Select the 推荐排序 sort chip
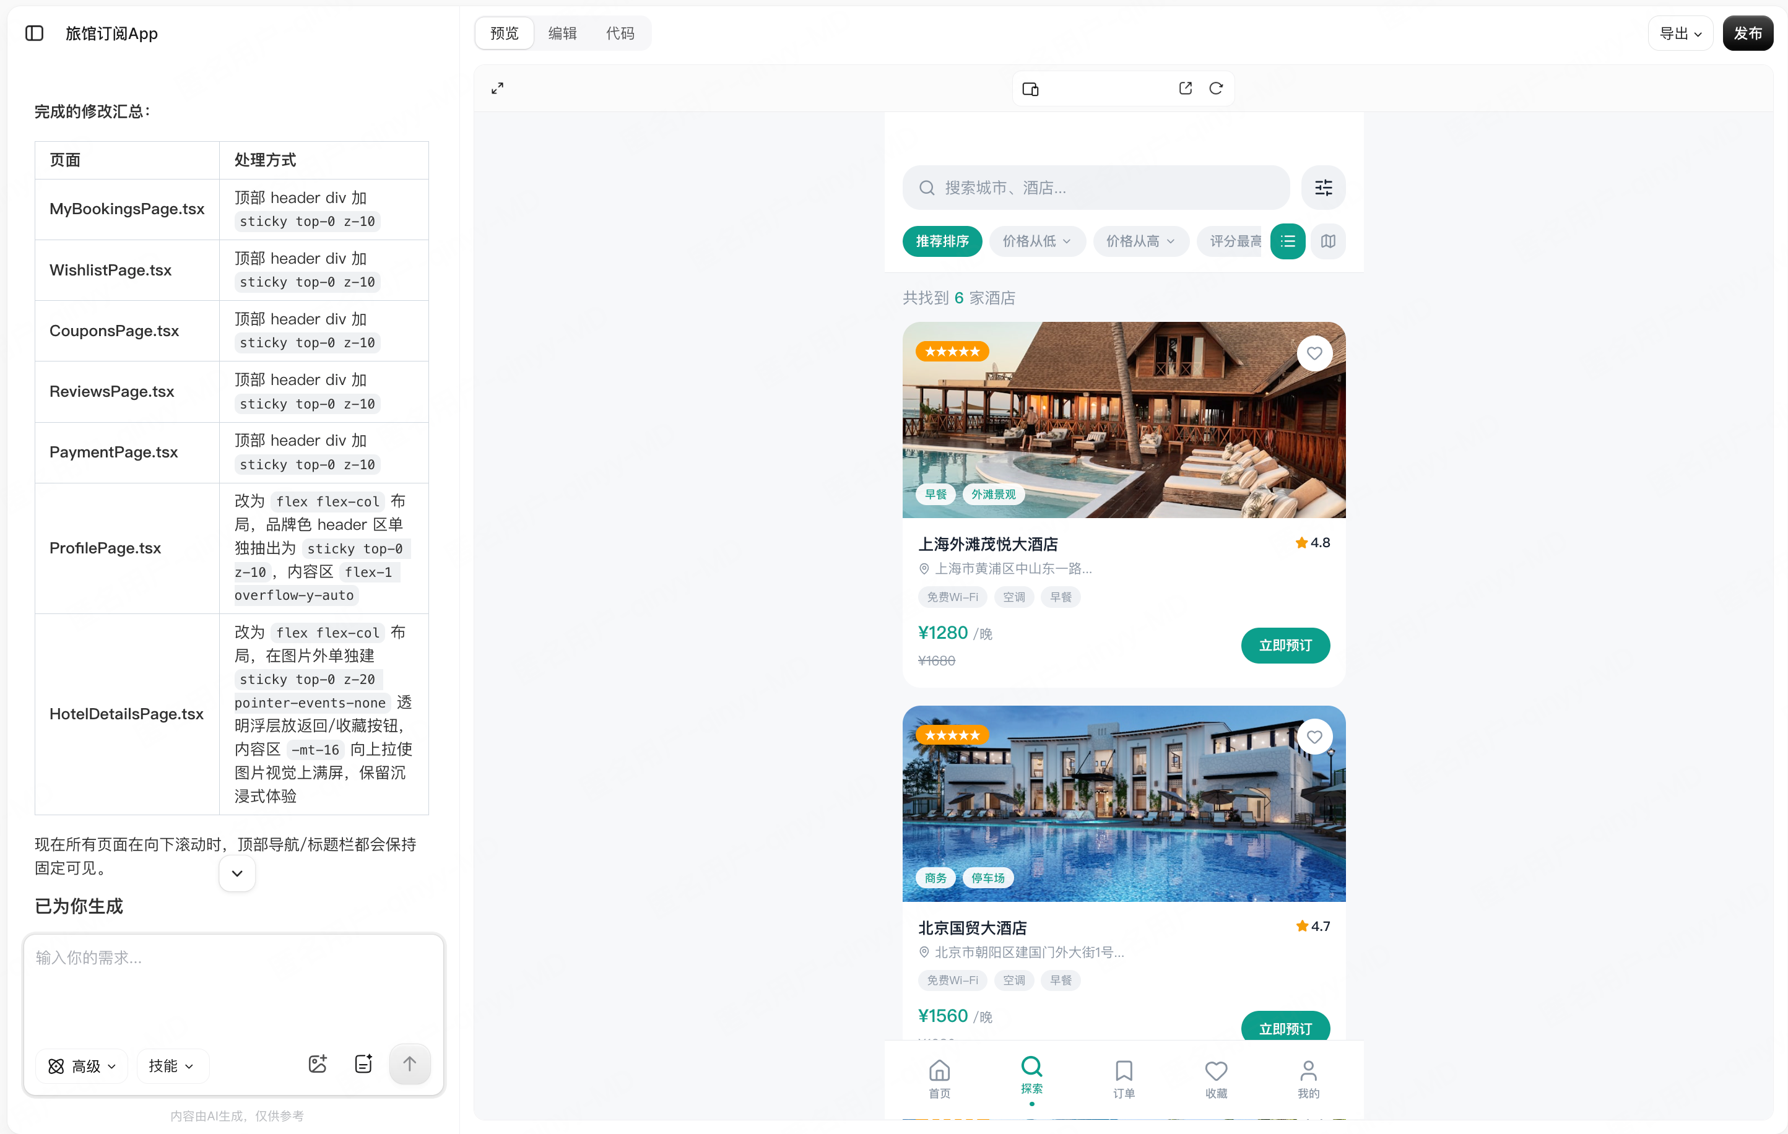This screenshot has height=1134, width=1788. 942,241
